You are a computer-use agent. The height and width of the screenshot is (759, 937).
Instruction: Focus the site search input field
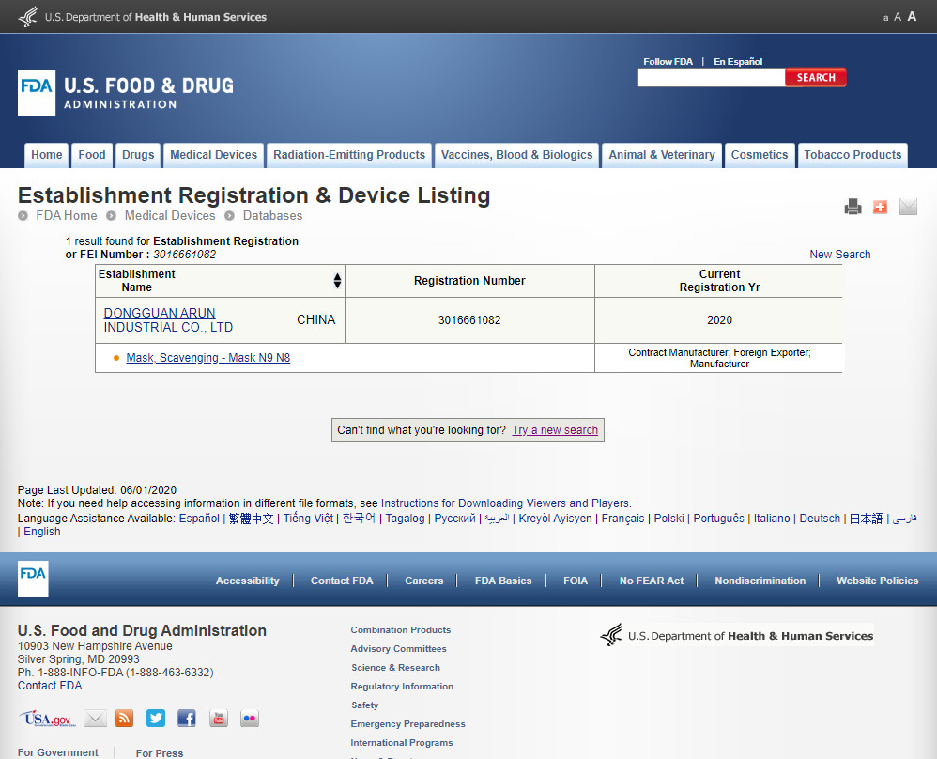point(711,78)
